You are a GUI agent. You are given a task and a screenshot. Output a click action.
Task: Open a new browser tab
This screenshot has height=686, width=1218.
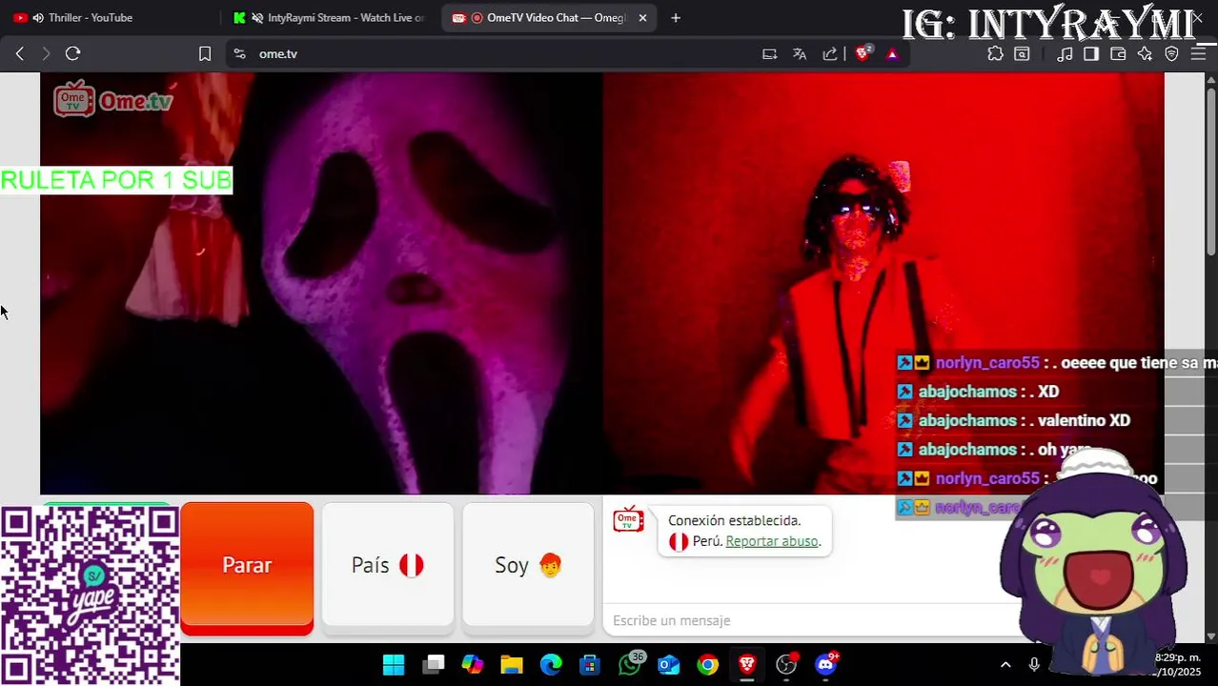click(x=676, y=17)
